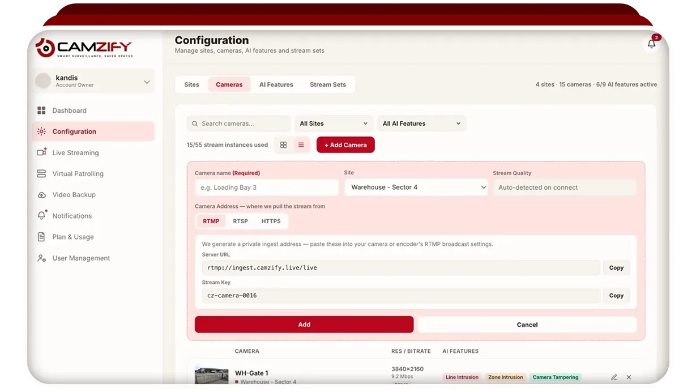Open the WH-Gate 1 camera thumbnail
The image size is (696, 392).
coord(212,376)
